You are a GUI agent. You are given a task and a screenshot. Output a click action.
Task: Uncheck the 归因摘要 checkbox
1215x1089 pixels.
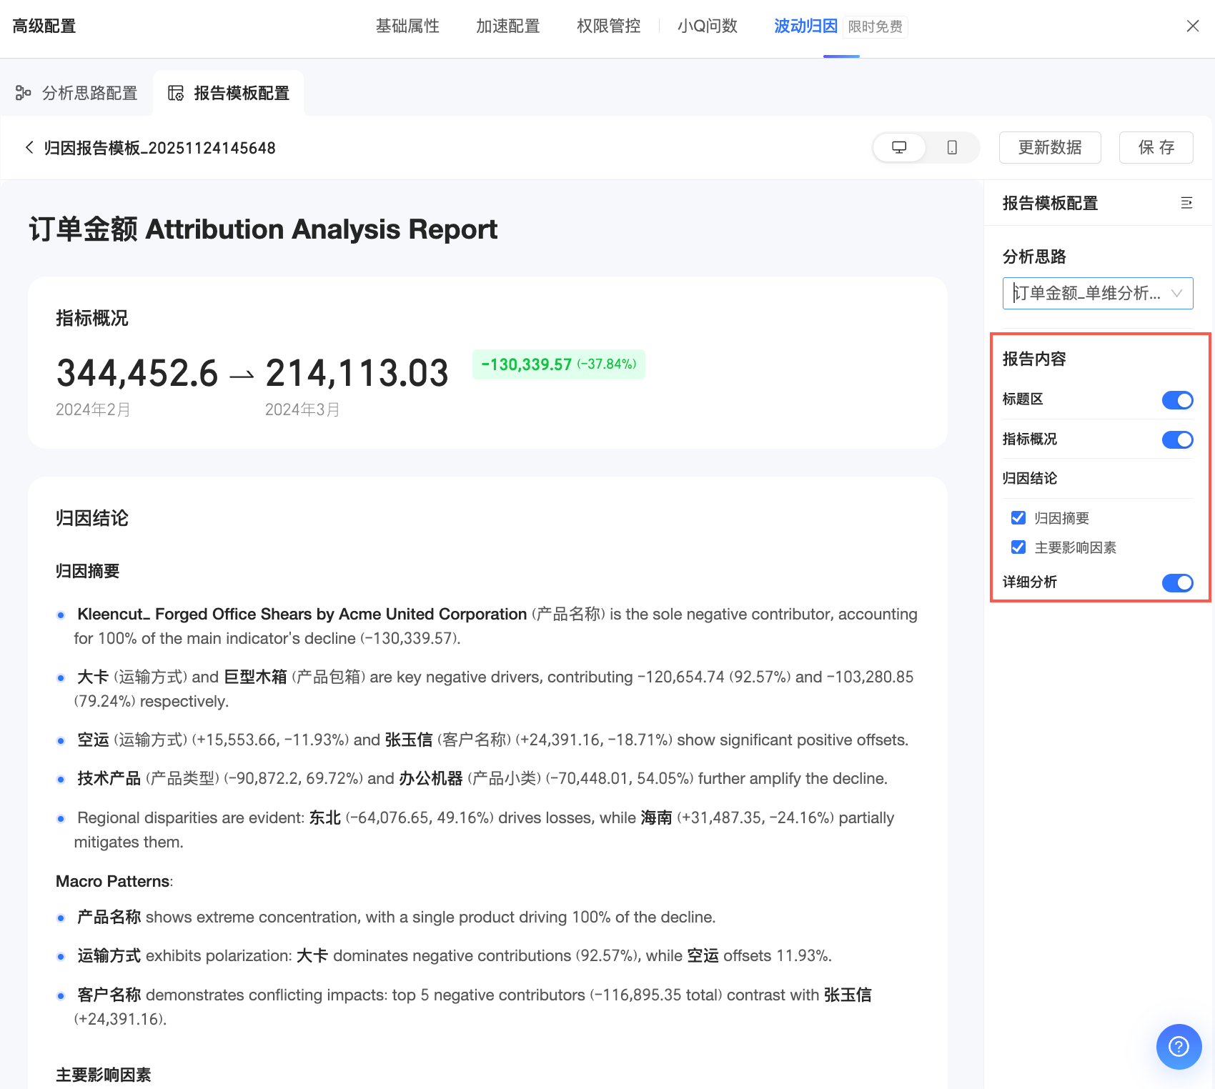click(x=1018, y=517)
